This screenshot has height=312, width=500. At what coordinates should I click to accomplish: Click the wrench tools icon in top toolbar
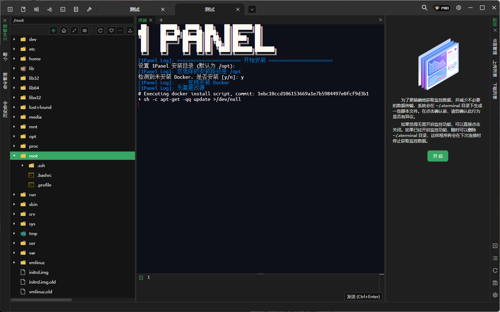[89, 9]
